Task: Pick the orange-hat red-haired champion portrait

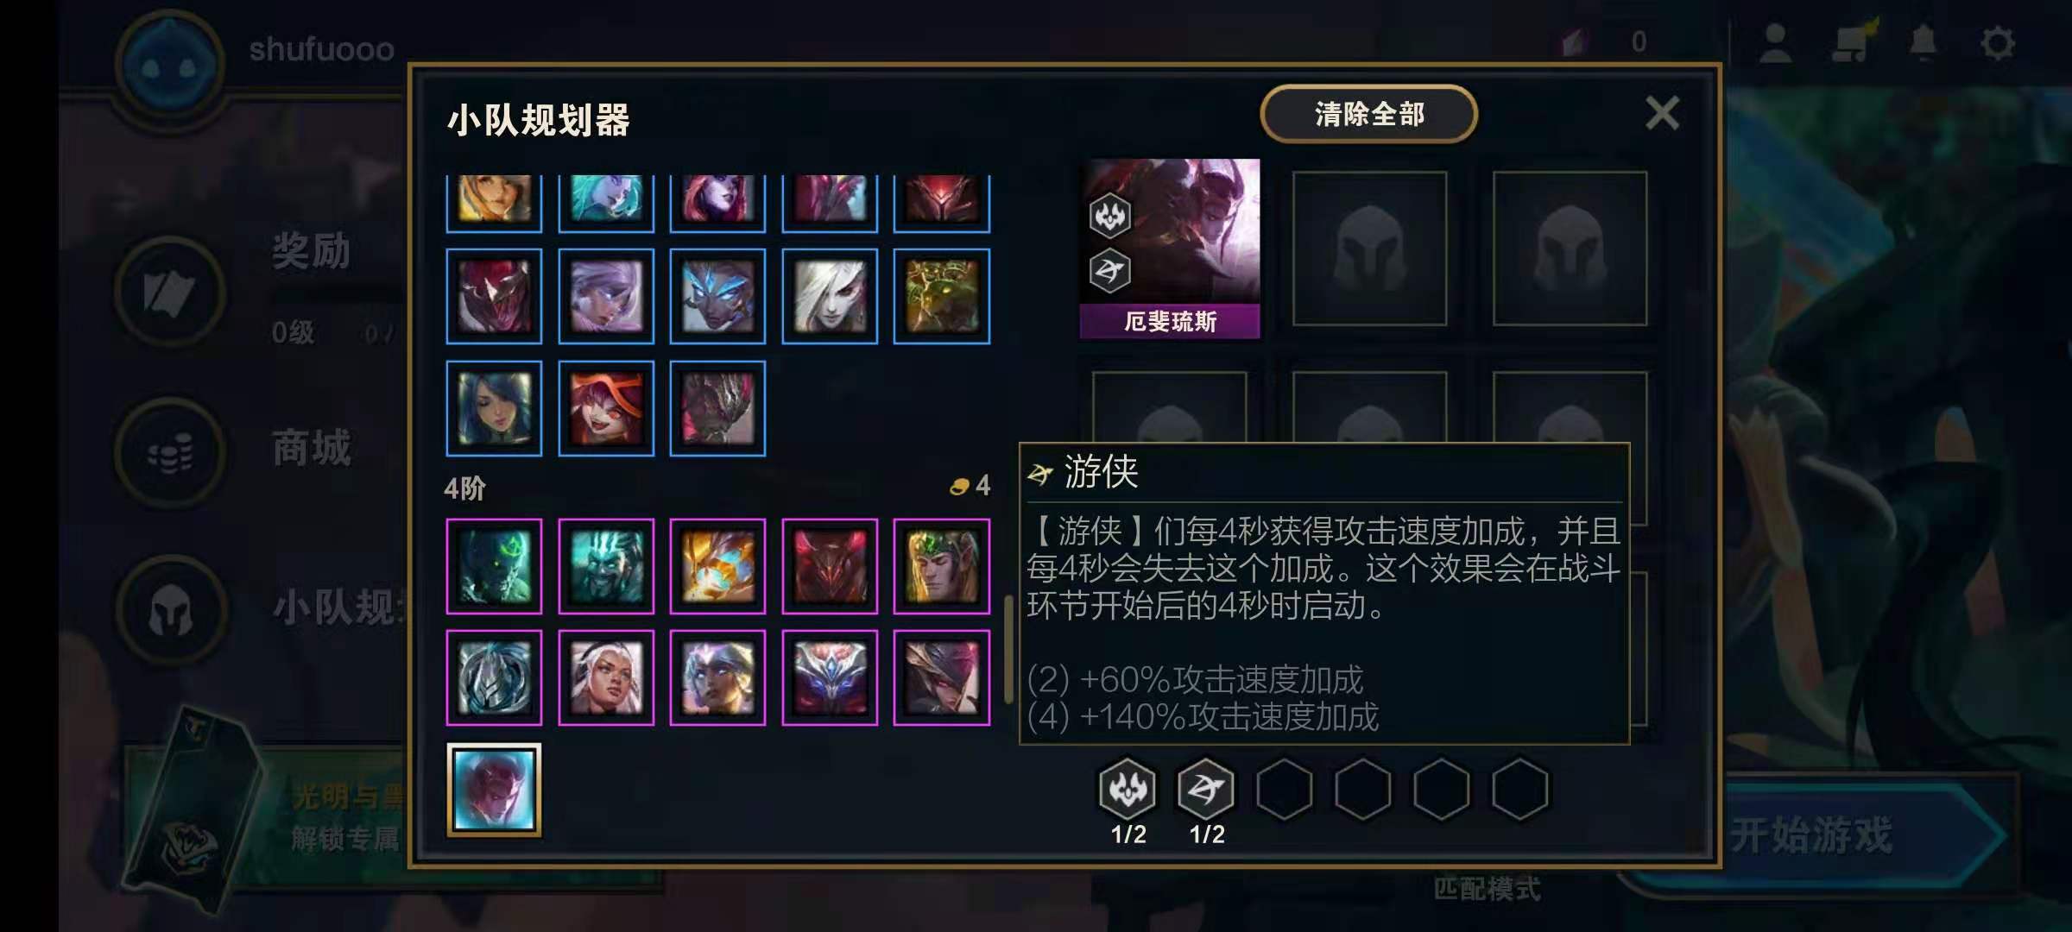Action: 606,408
